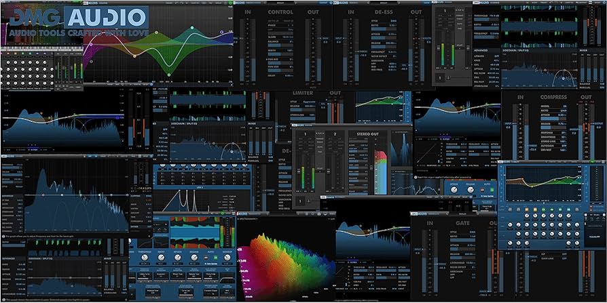The height and width of the screenshot is (303, 607).
Task: Click the RELEASE slider in the COMPRESS panel
Action: click(554, 127)
